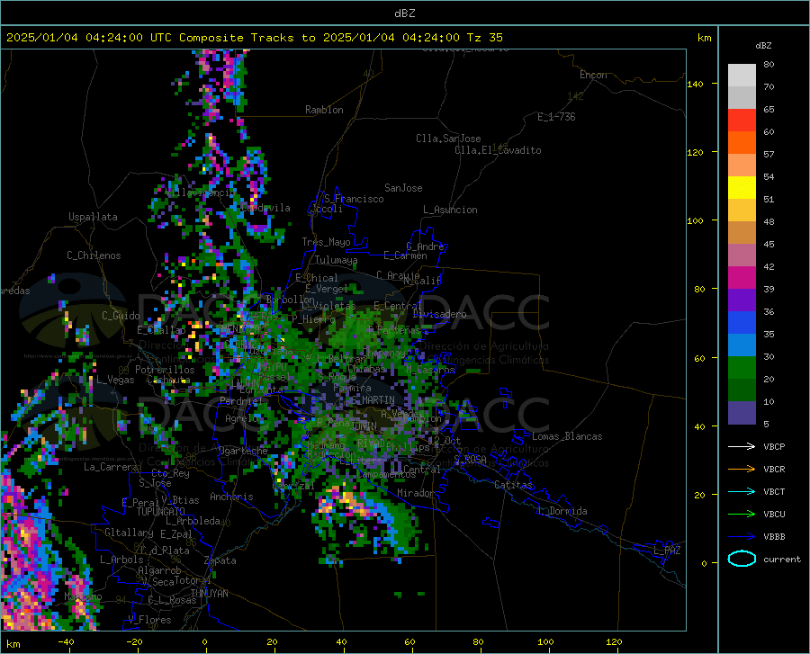Select the light gray 70 dBZ swatch
Image resolution: width=810 pixels, height=654 pixels.
coord(742,76)
